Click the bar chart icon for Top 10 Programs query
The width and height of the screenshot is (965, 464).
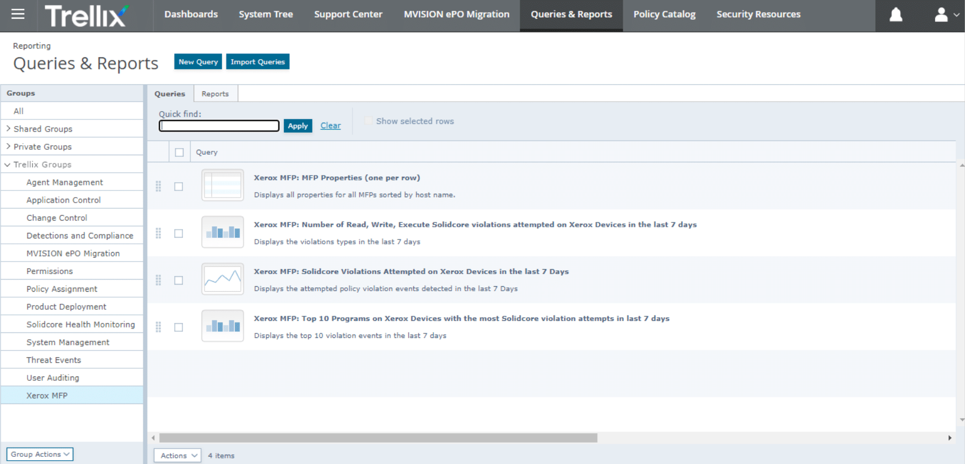click(223, 325)
